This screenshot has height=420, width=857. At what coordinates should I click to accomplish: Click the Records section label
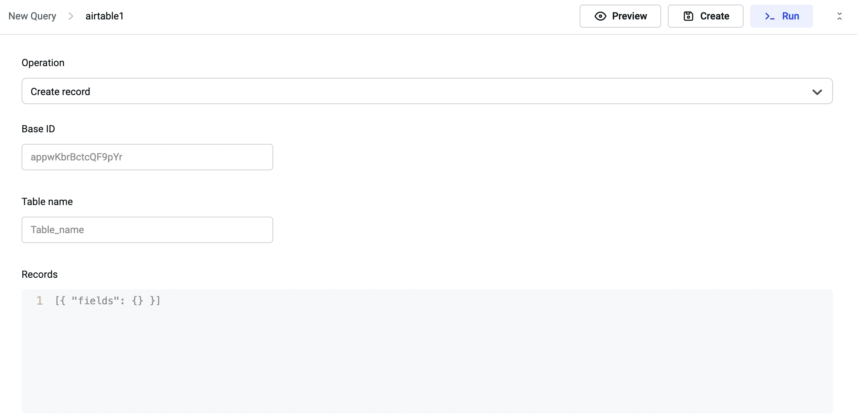point(39,274)
